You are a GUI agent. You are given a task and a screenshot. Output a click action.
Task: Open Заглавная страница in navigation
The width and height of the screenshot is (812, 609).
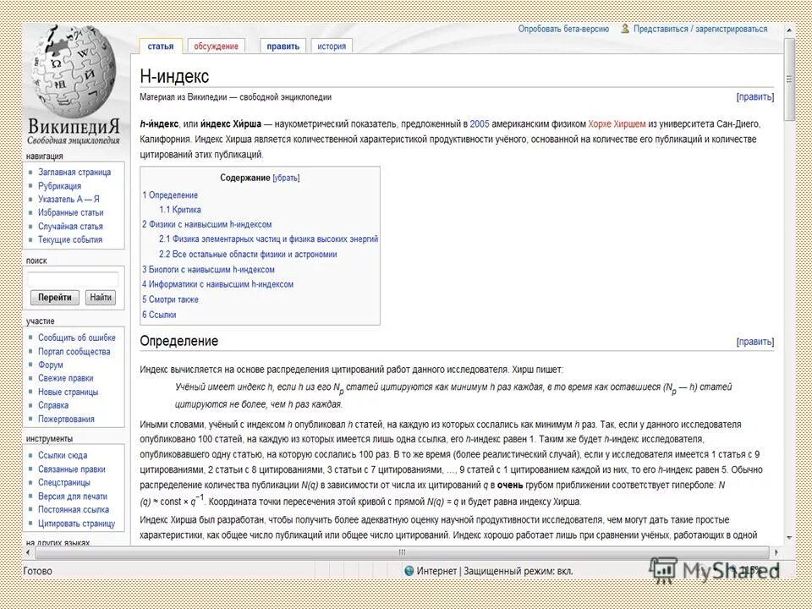tap(74, 172)
